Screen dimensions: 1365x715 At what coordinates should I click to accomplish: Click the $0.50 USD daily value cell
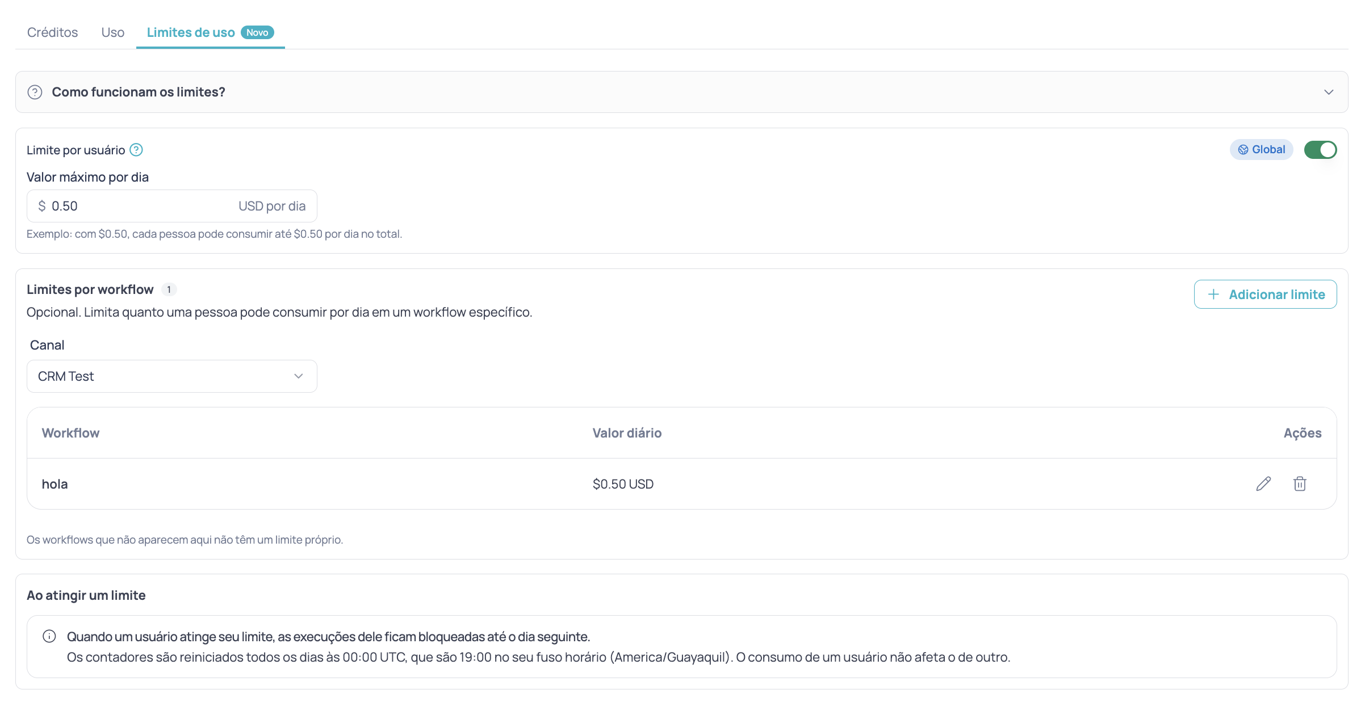(x=623, y=484)
